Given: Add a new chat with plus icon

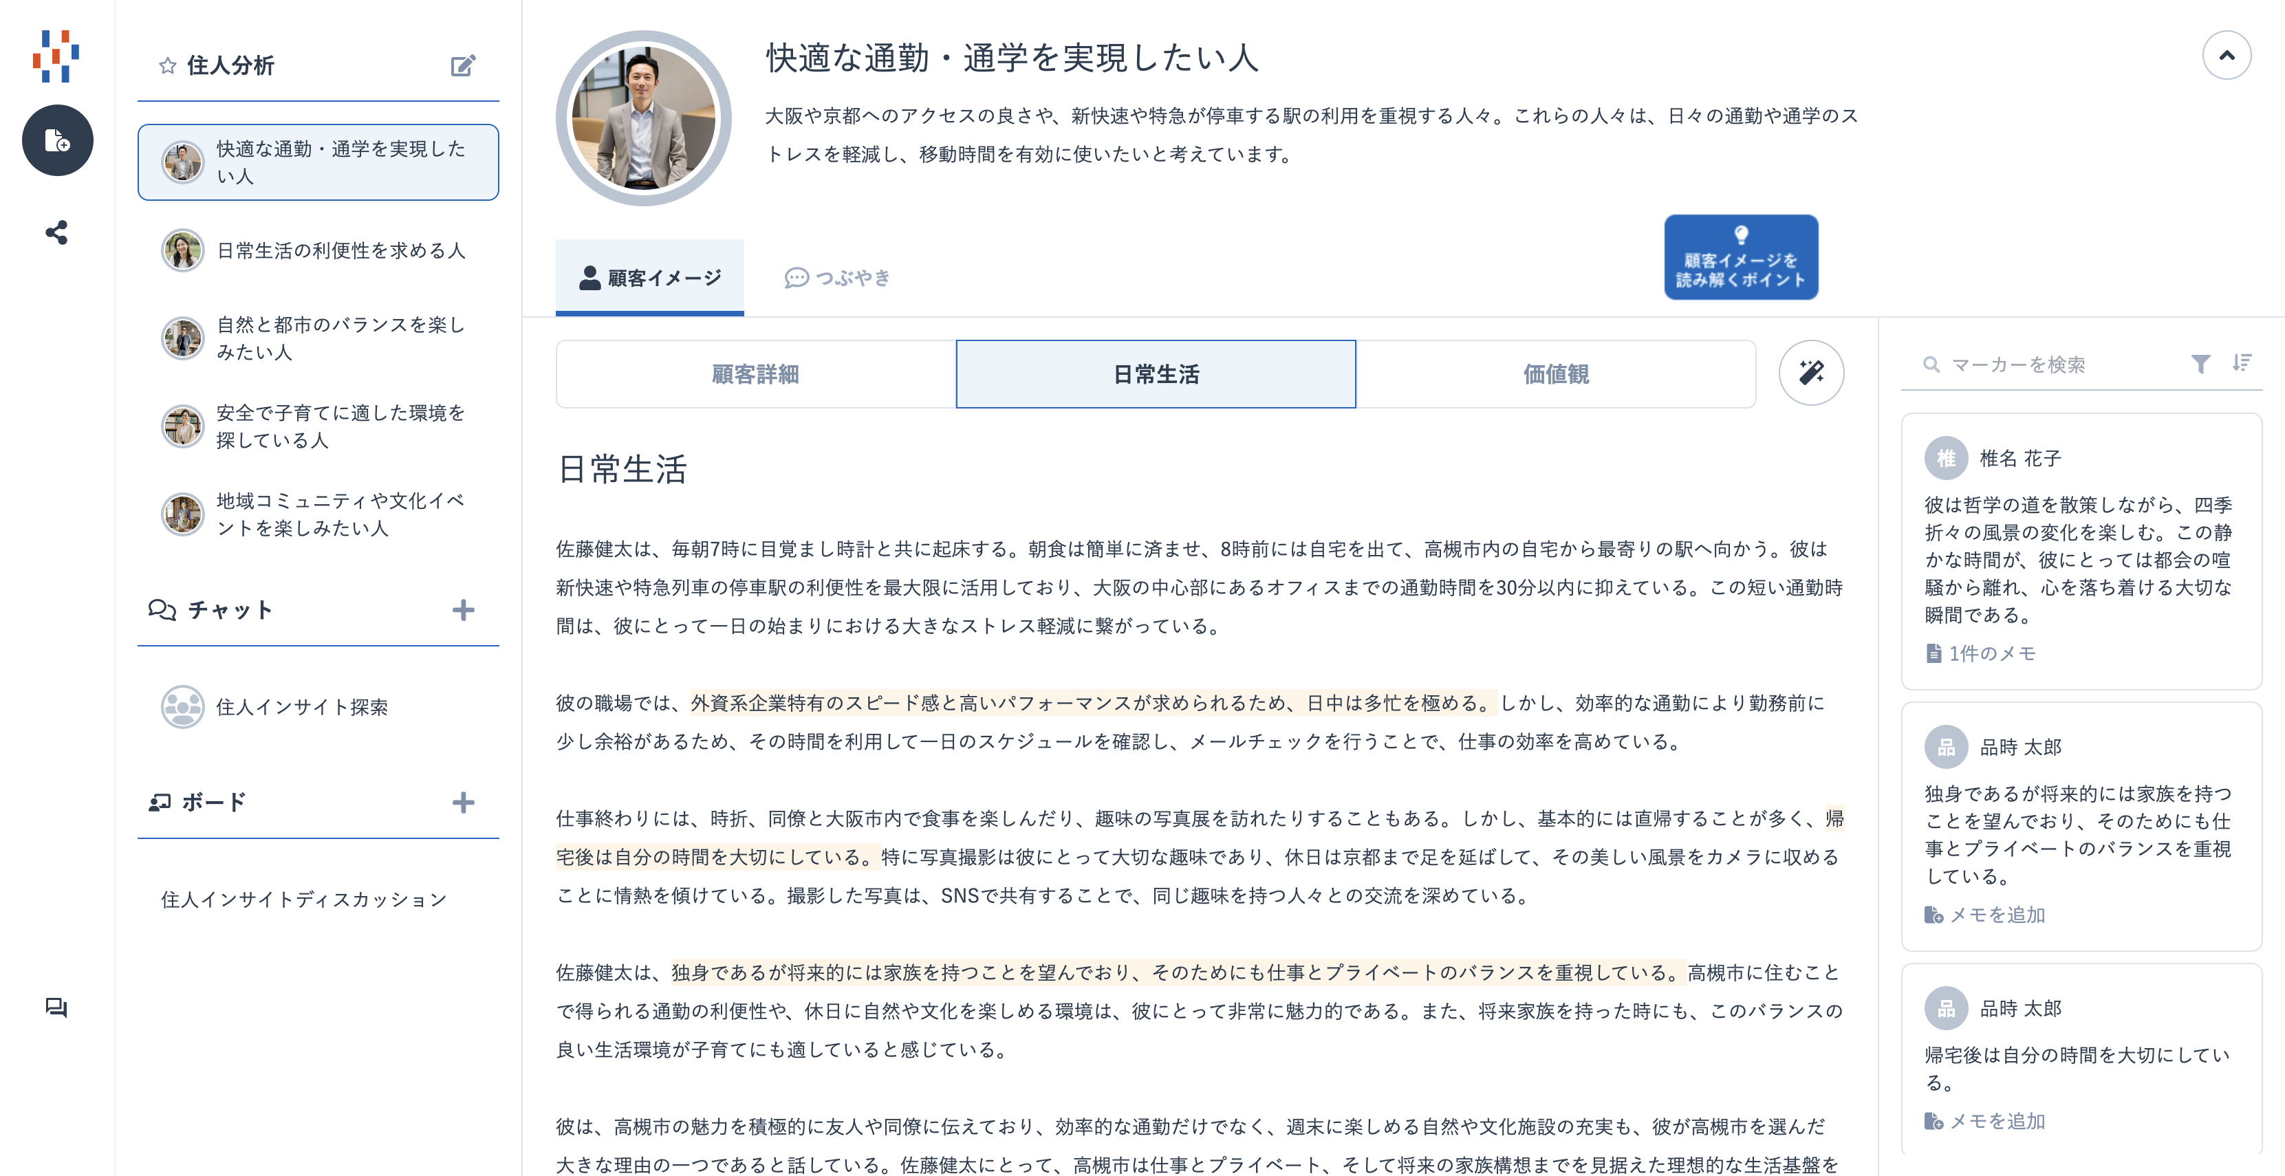Looking at the screenshot, I should click(463, 609).
